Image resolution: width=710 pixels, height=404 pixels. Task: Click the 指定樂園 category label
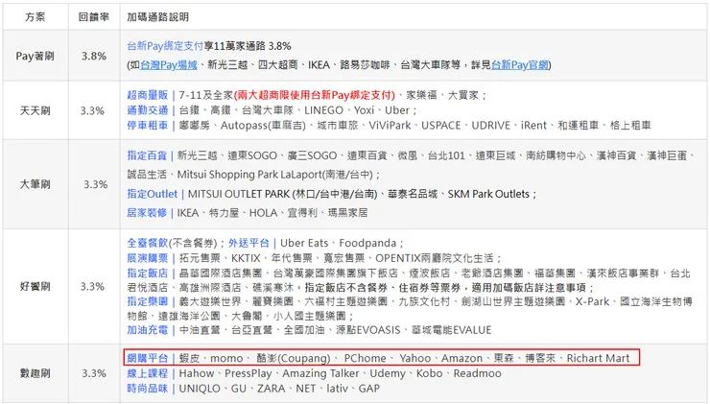[148, 301]
